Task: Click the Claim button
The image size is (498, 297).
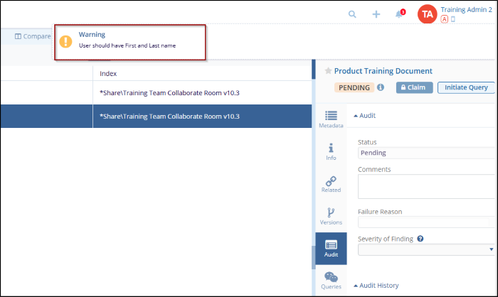Action: point(414,87)
